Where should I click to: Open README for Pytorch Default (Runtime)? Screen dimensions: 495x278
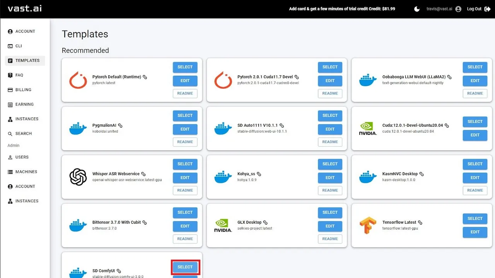[x=185, y=93]
